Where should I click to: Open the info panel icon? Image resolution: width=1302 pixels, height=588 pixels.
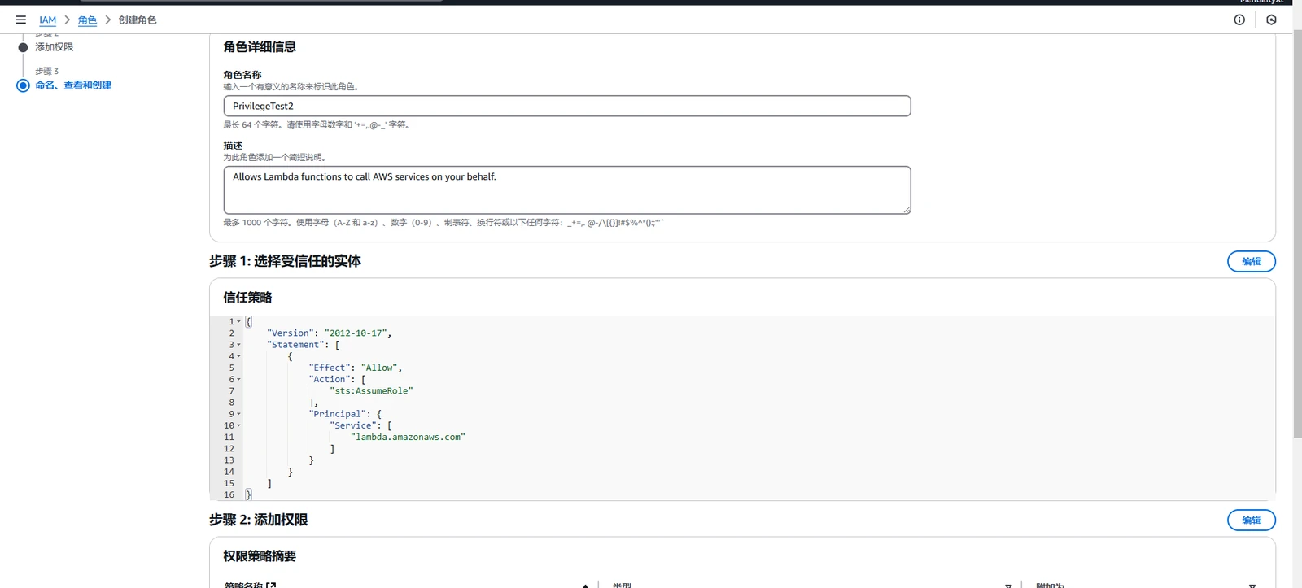[1239, 20]
